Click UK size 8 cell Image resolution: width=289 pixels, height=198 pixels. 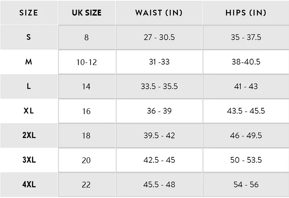coord(86,37)
